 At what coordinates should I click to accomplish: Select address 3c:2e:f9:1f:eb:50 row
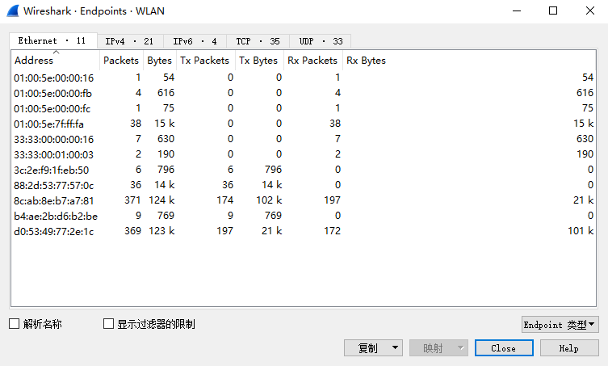coord(304,170)
